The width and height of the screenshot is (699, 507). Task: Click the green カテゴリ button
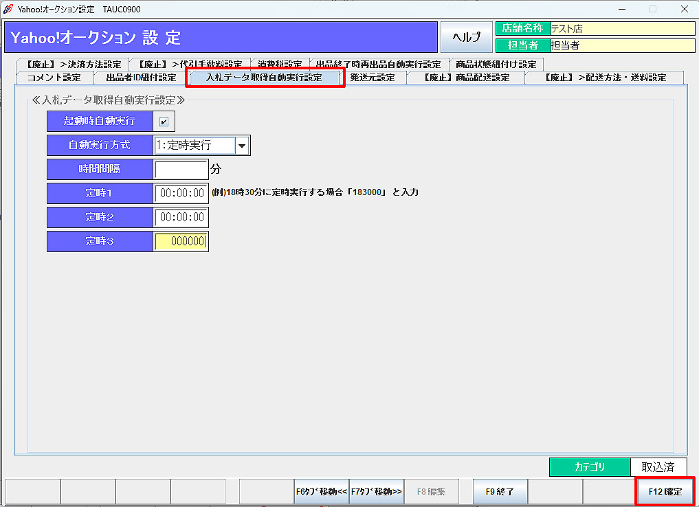[x=589, y=467]
